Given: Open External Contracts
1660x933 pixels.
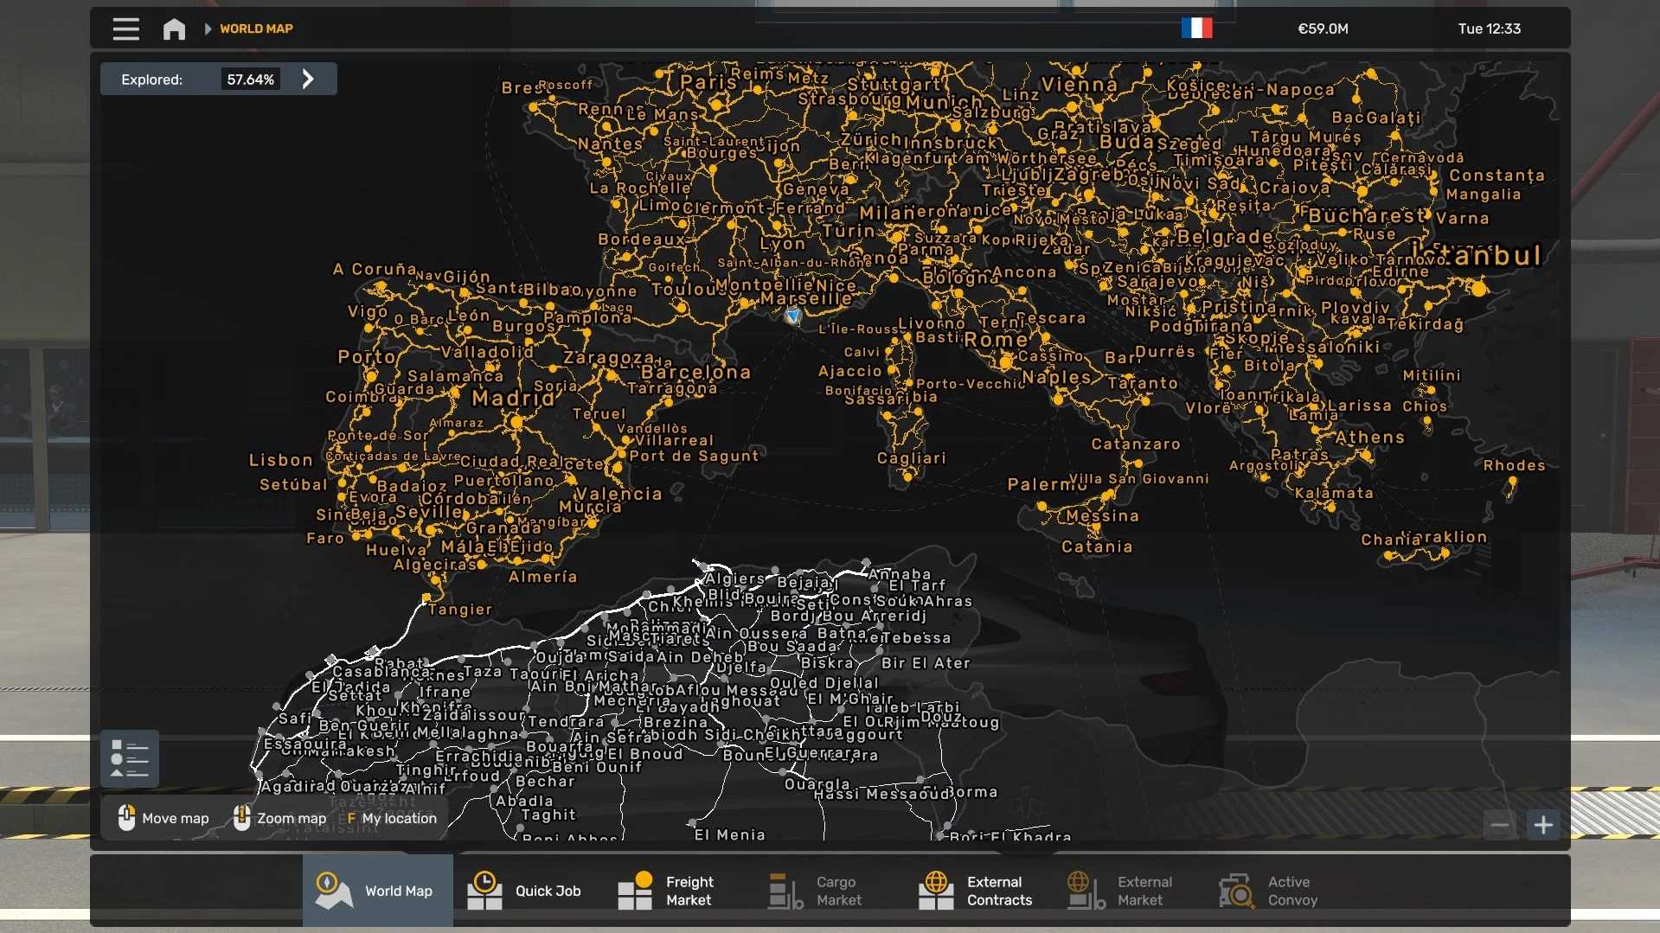Looking at the screenshot, I should click(976, 891).
